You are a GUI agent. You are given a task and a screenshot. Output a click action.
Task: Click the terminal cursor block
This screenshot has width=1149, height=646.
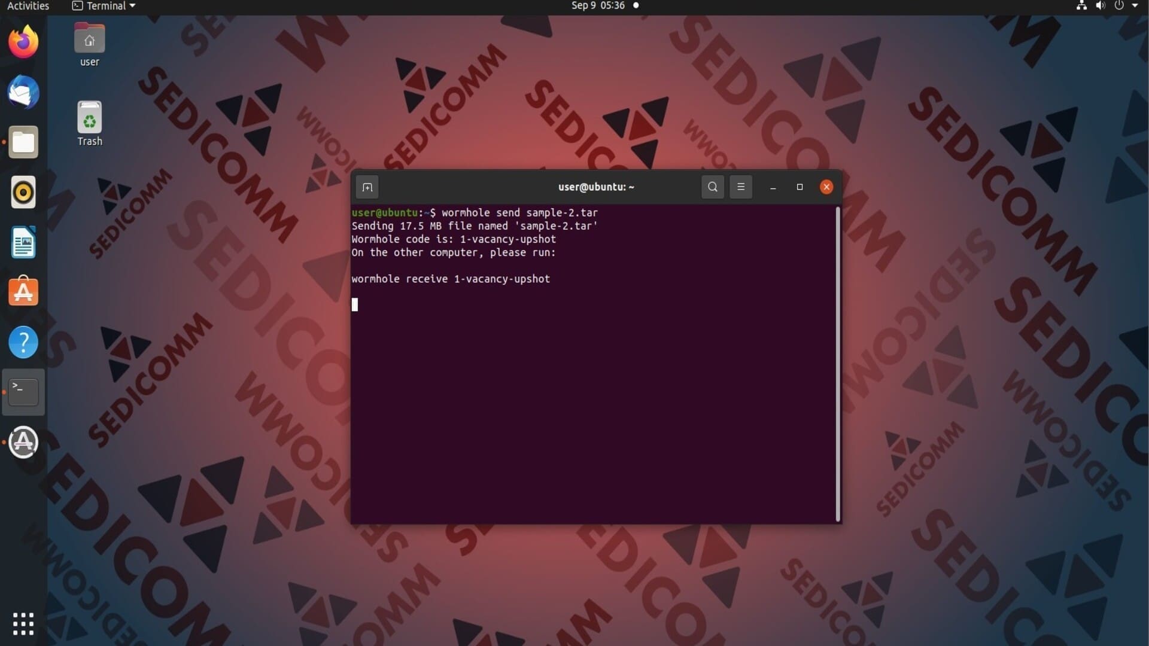355,305
